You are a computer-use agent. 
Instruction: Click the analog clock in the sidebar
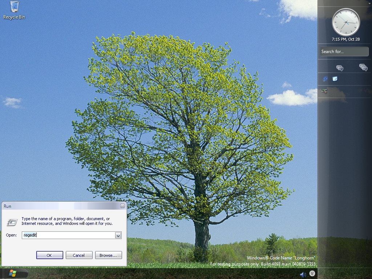(346, 22)
